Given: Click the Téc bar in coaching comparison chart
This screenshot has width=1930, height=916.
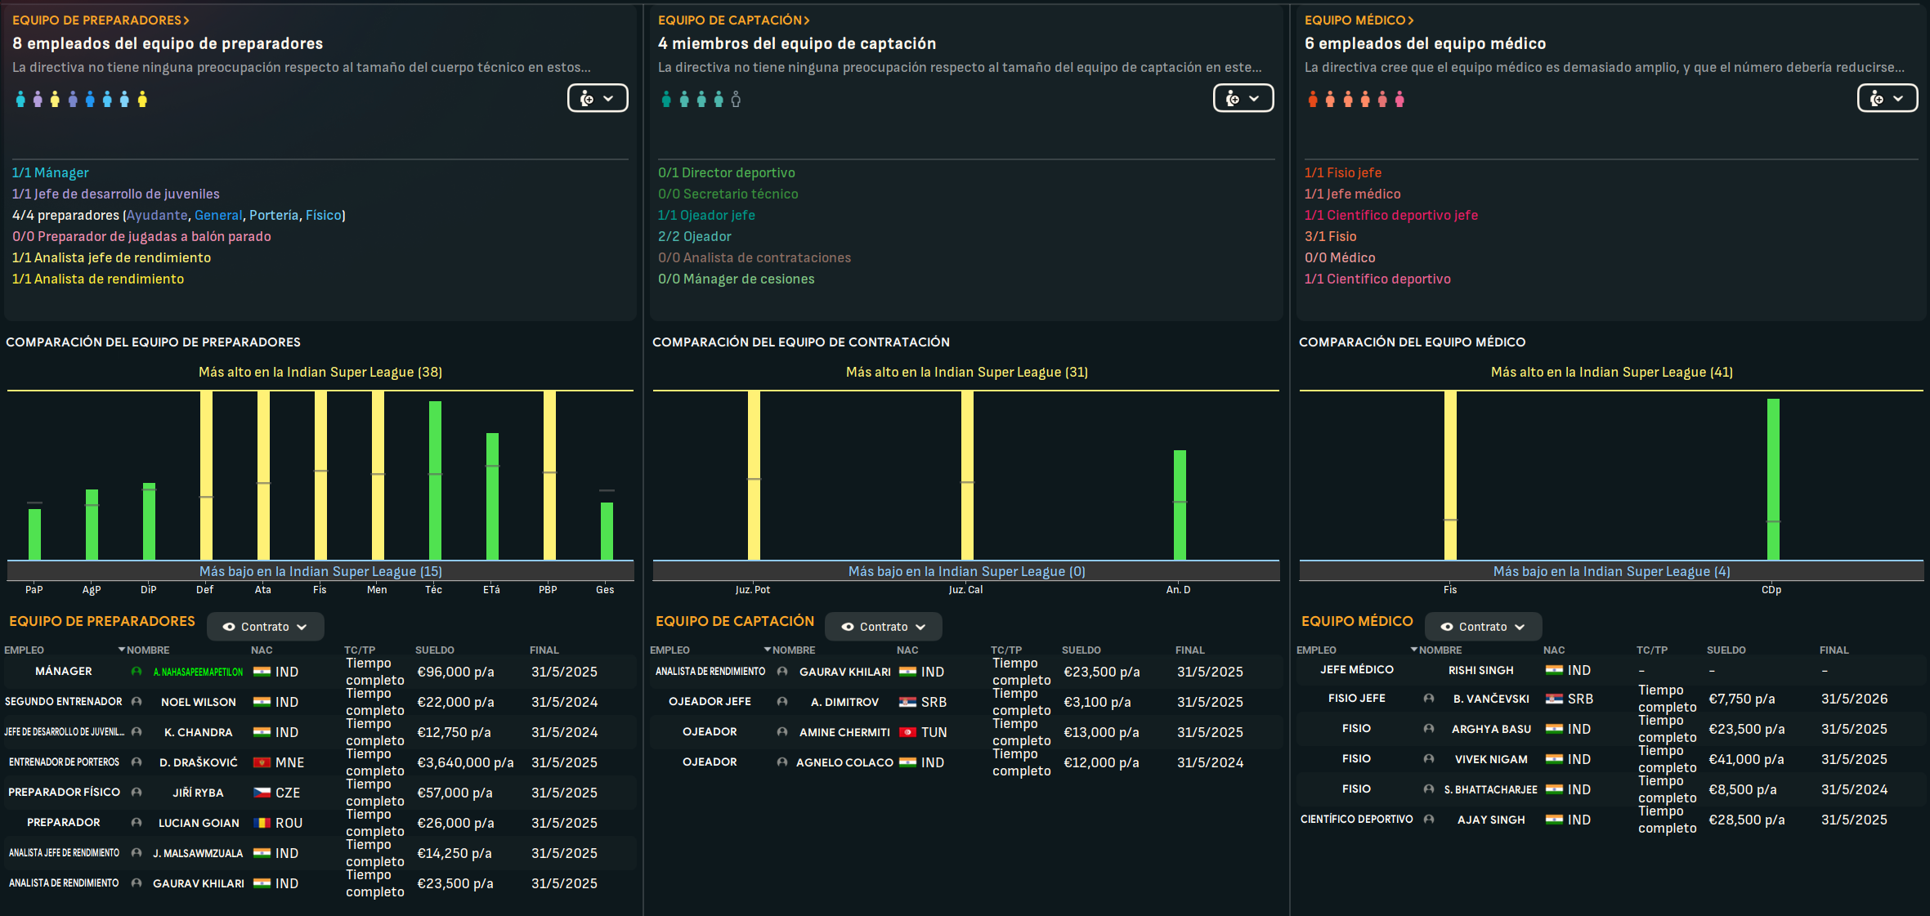Looking at the screenshot, I should [x=435, y=480].
